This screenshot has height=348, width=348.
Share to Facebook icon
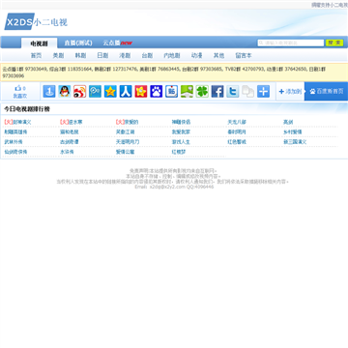217,92
